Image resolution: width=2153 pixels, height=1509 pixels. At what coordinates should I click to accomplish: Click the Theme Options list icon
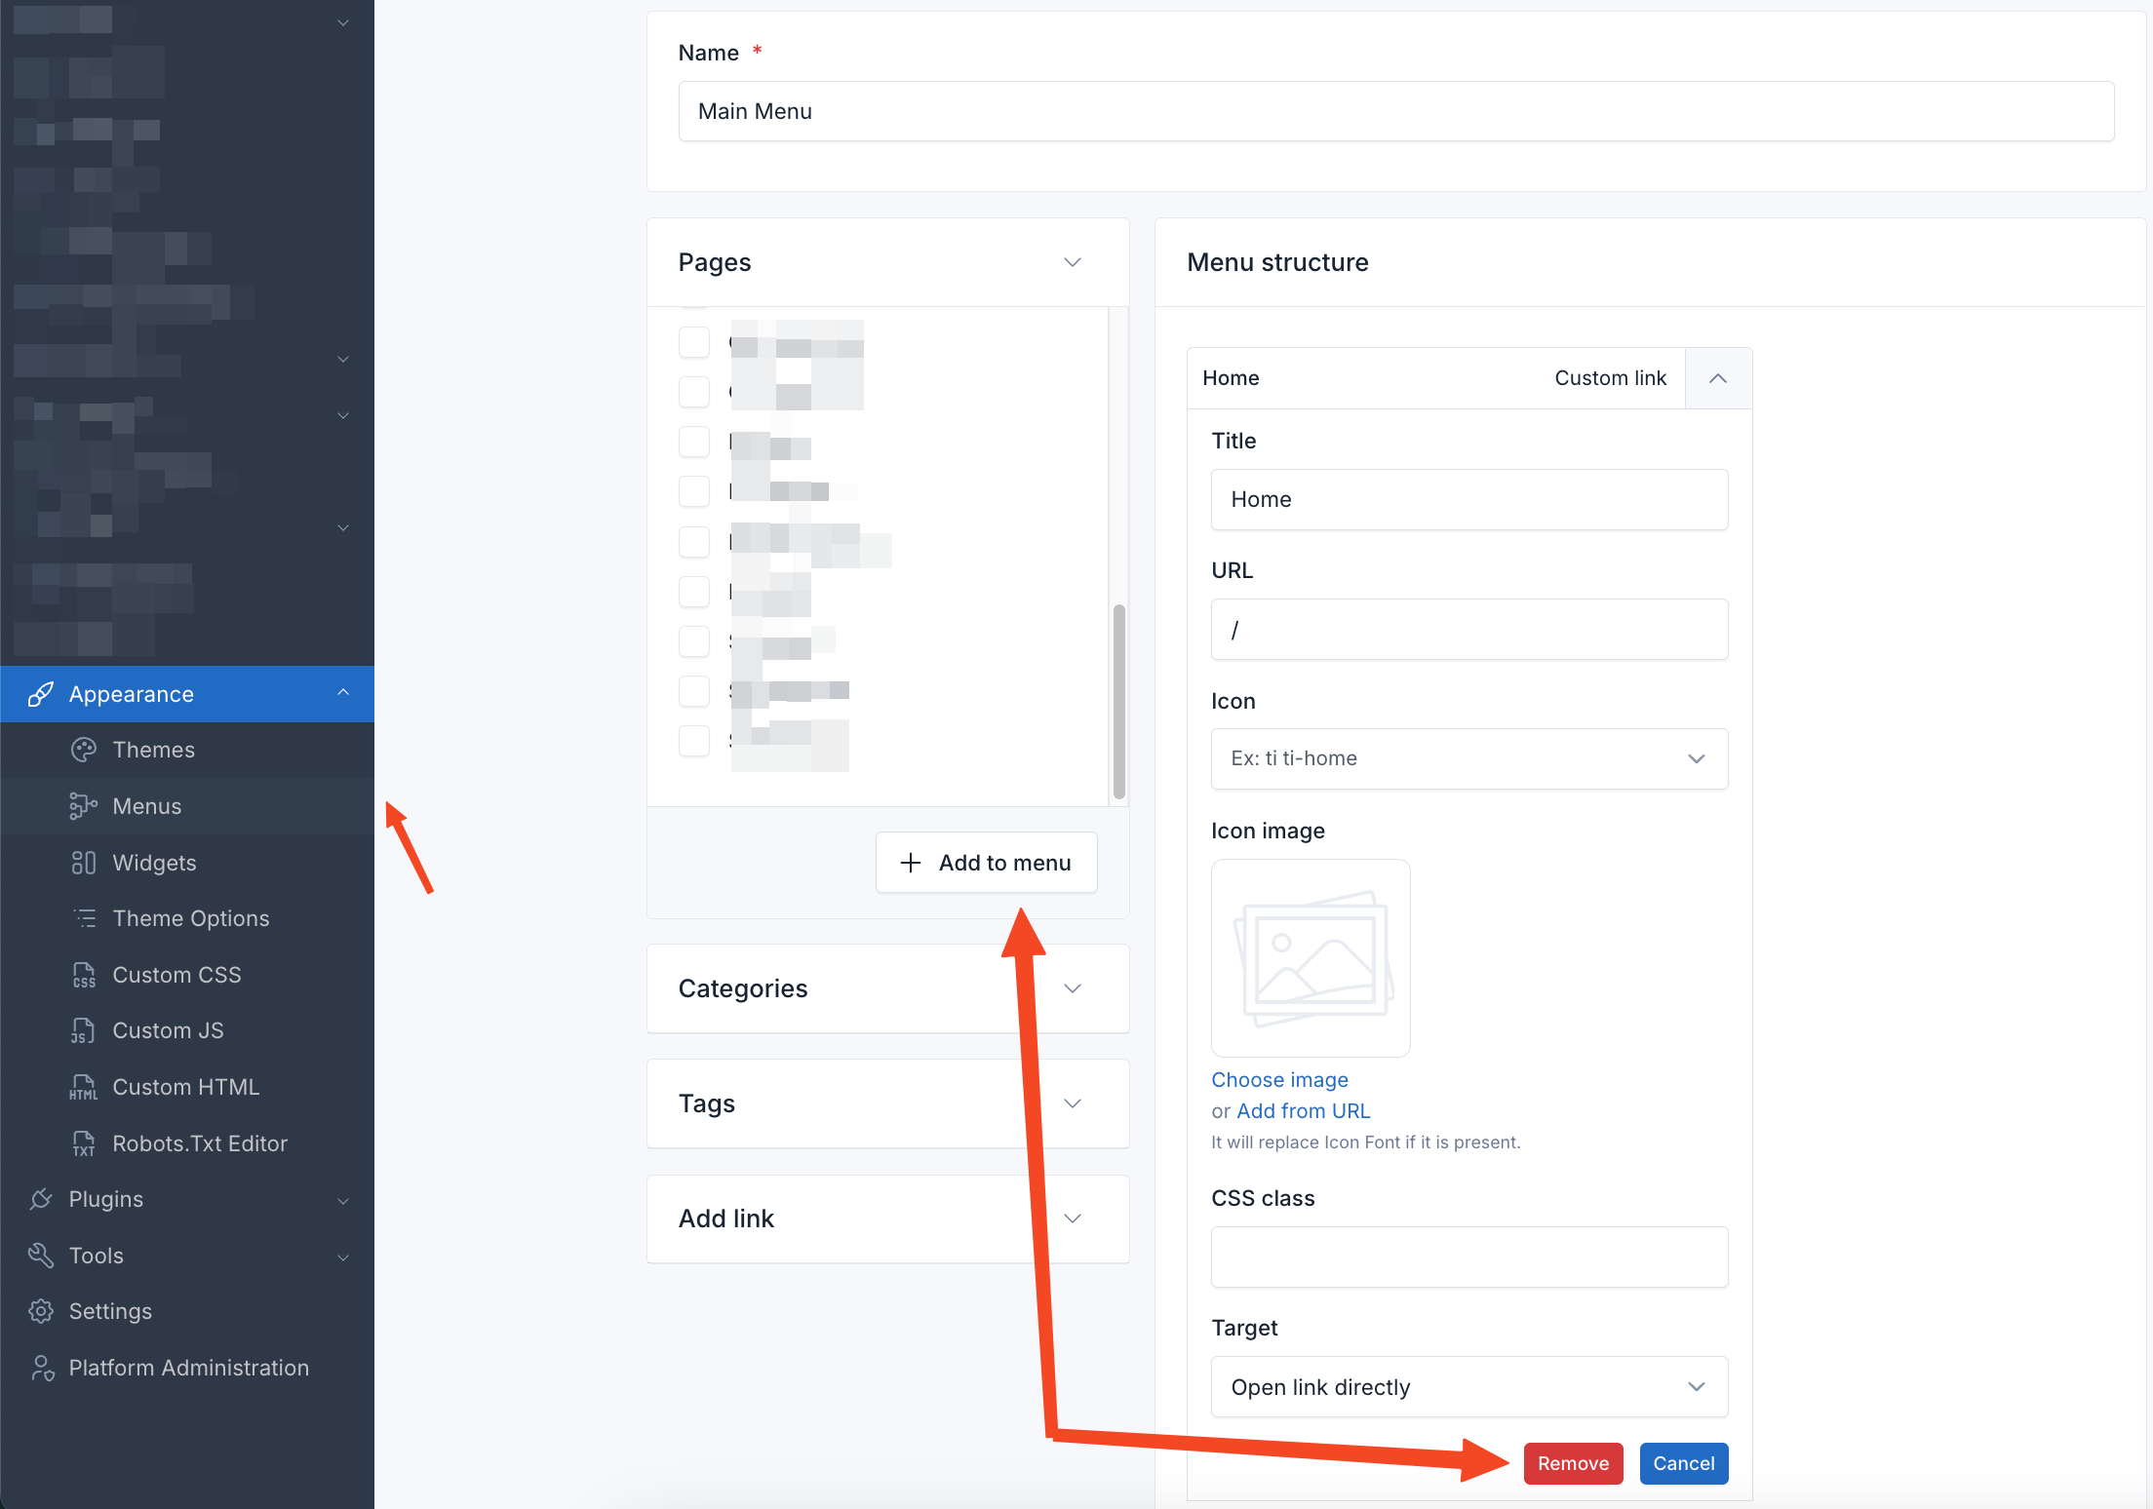pos(84,918)
